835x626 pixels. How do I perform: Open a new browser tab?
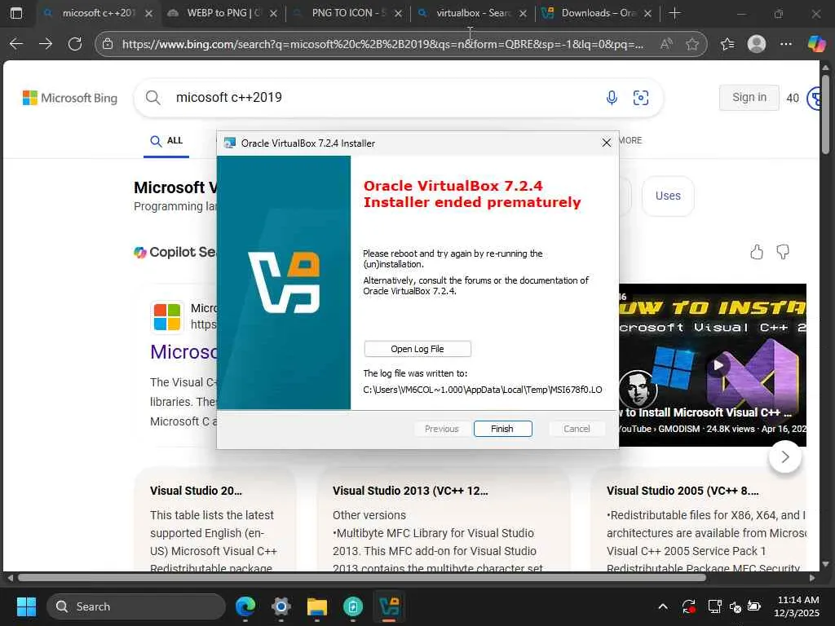click(x=674, y=13)
